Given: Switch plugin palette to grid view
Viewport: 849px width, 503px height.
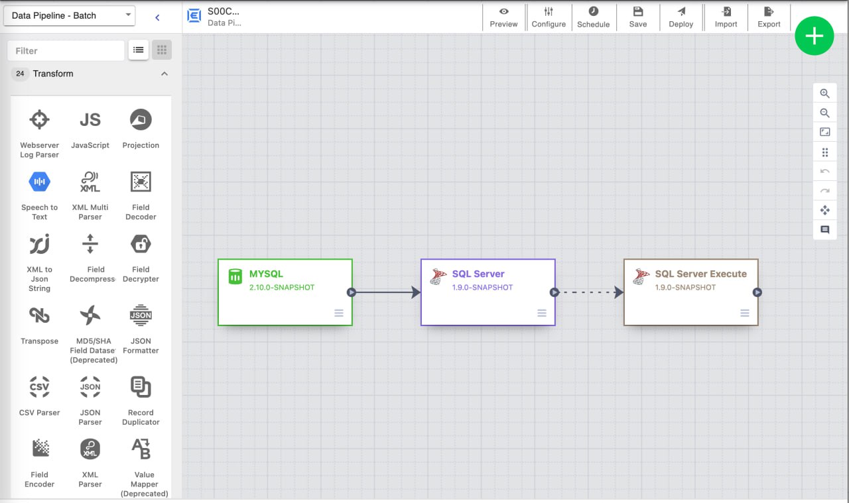Looking at the screenshot, I should tap(162, 50).
